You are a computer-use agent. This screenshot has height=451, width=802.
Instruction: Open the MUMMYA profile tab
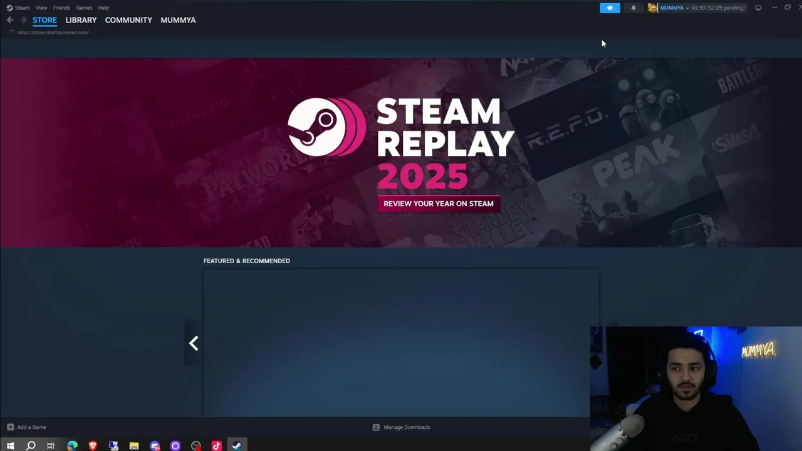coord(178,20)
